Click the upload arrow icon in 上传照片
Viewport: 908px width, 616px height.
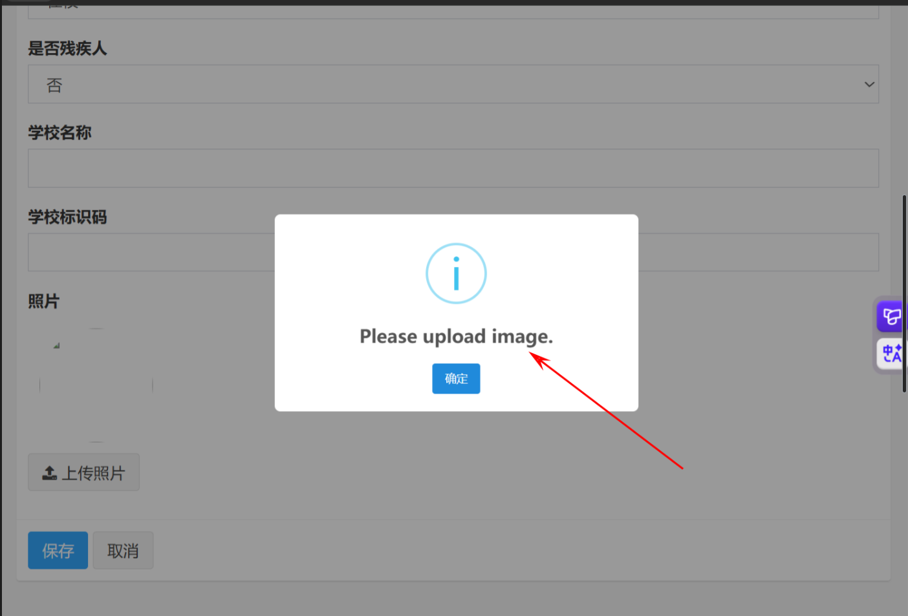50,473
